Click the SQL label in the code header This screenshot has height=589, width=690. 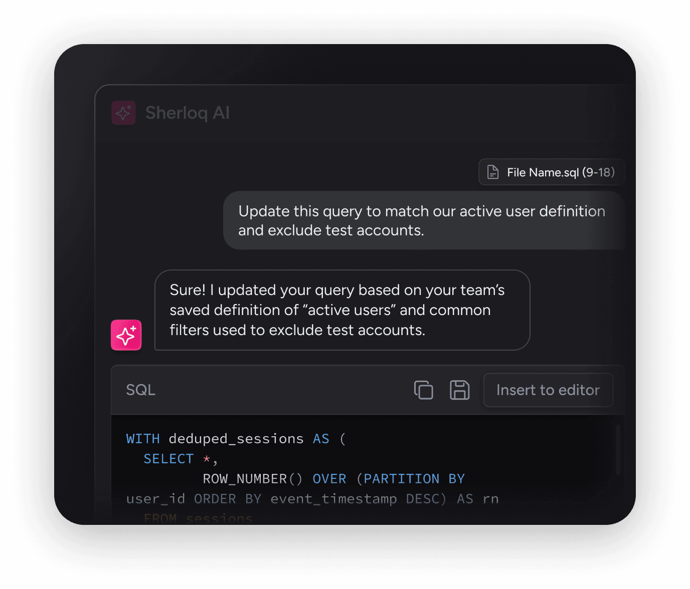point(140,390)
